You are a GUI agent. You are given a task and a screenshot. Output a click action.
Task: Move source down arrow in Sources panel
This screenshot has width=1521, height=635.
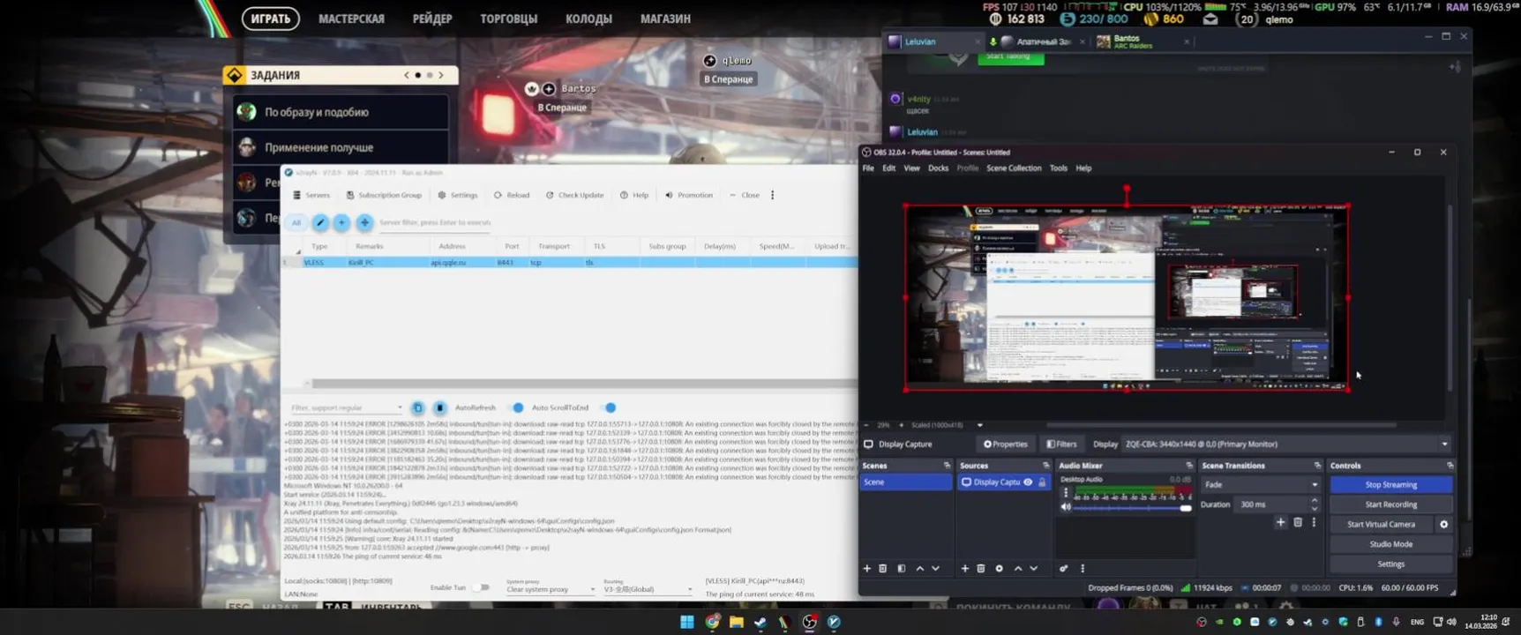pyautogui.click(x=1033, y=569)
